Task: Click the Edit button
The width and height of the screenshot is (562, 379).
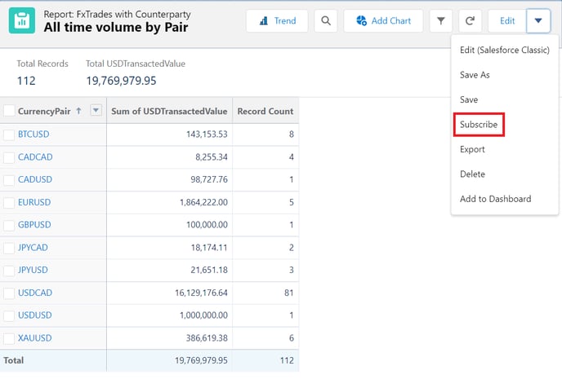Action: [x=507, y=21]
